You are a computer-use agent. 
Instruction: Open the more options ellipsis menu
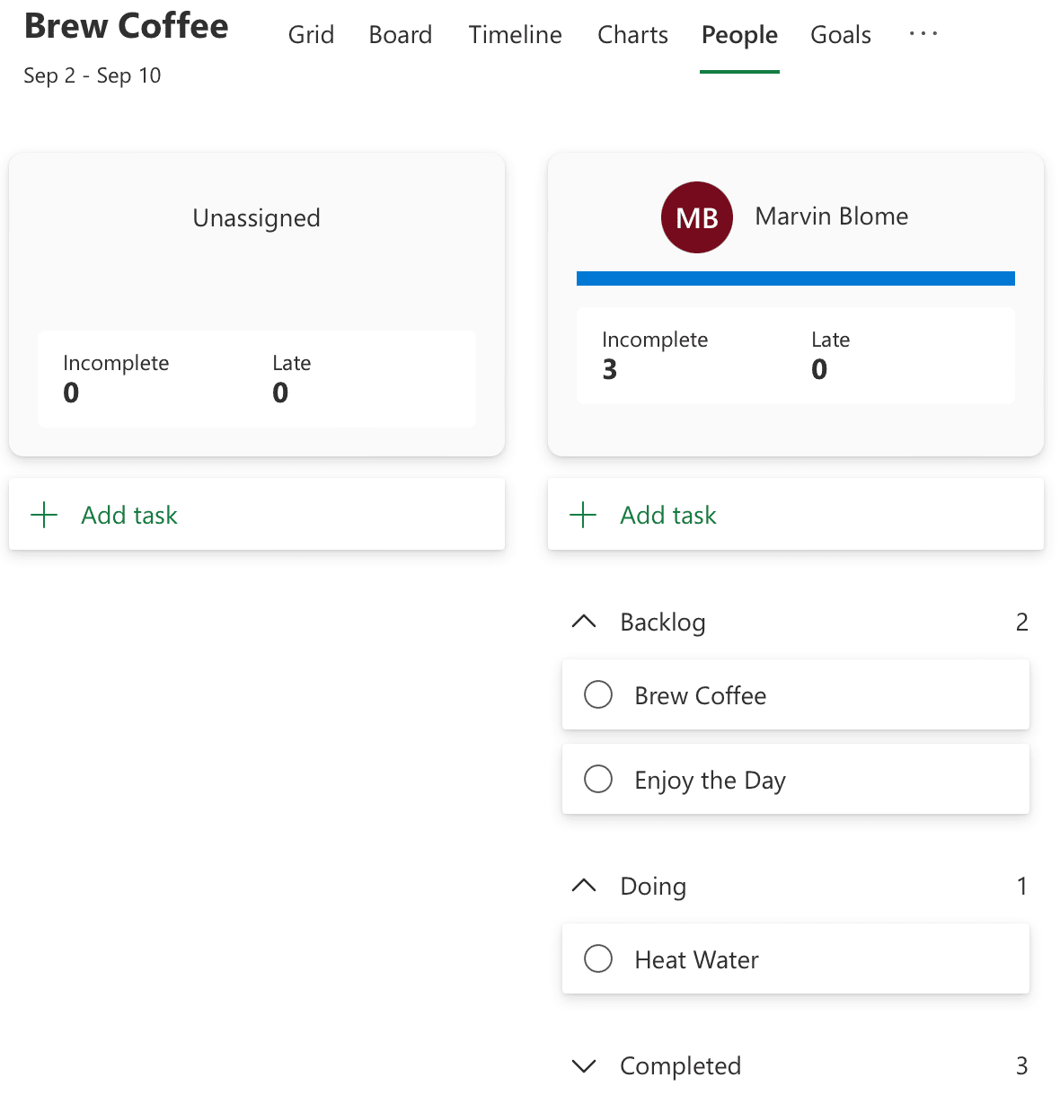coord(923,34)
